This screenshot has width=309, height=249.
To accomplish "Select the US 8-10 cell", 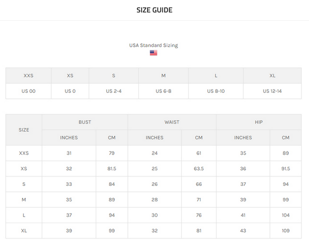I will click(x=216, y=91).
